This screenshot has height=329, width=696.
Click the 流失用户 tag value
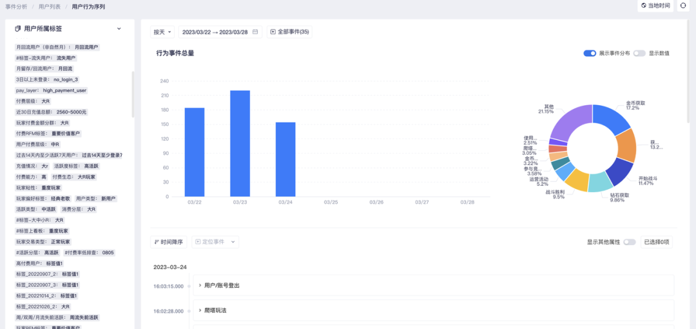tap(66, 58)
